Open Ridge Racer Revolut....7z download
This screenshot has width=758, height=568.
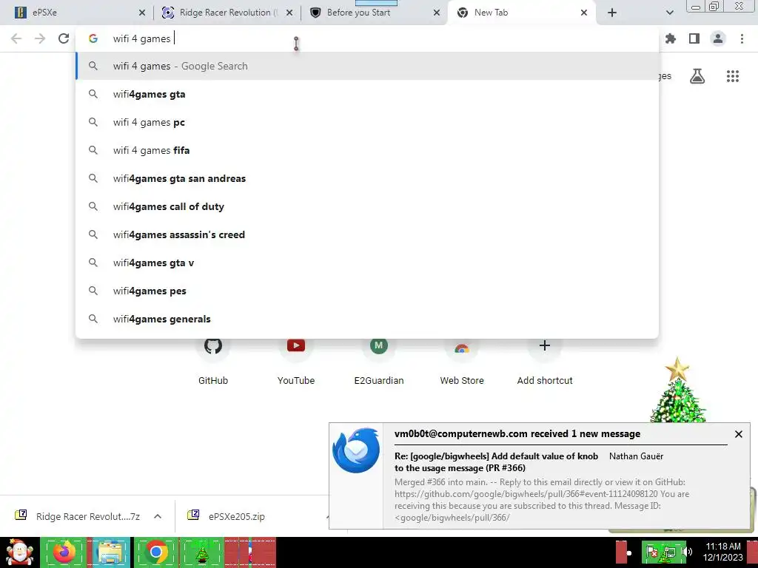pyautogui.click(x=78, y=516)
